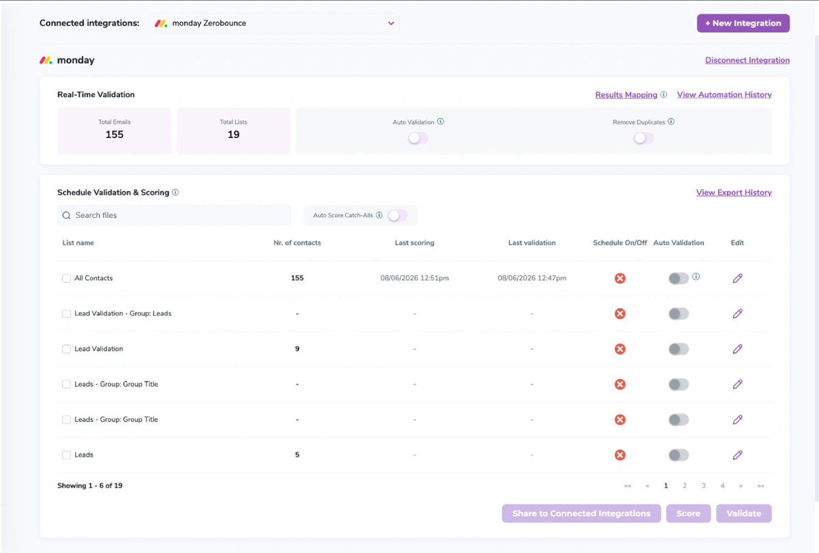Screen dimensions: 819x553
Task: Click the Nr. of contacts column header
Action: [x=297, y=243]
